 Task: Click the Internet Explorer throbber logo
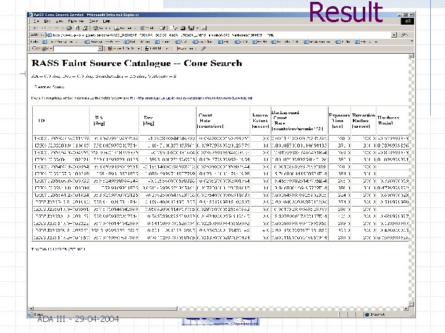point(407,21)
